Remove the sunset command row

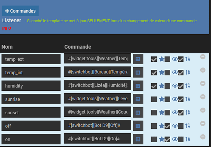[203, 110]
